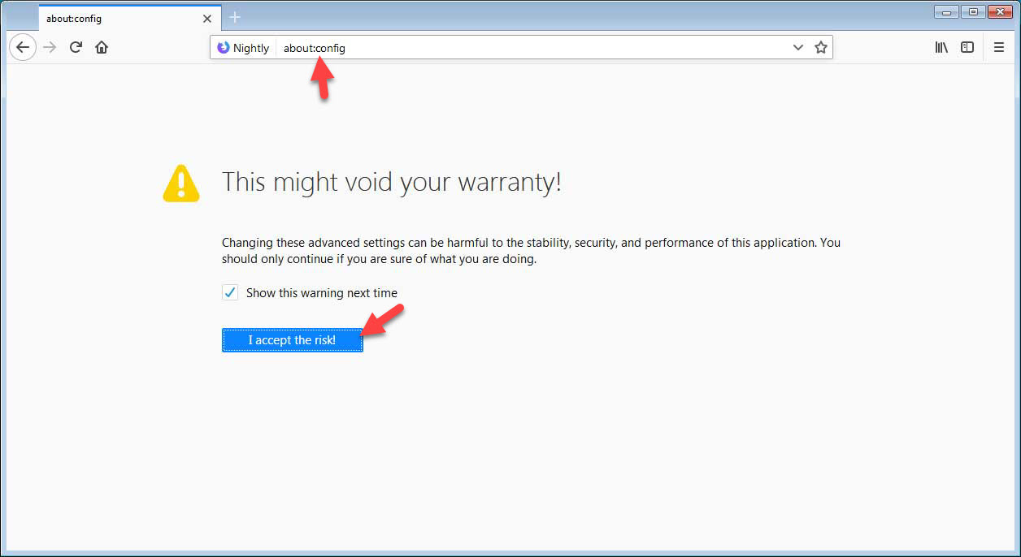This screenshot has width=1021, height=557.
Task: Click the Show this warning label text
Action: (x=322, y=293)
